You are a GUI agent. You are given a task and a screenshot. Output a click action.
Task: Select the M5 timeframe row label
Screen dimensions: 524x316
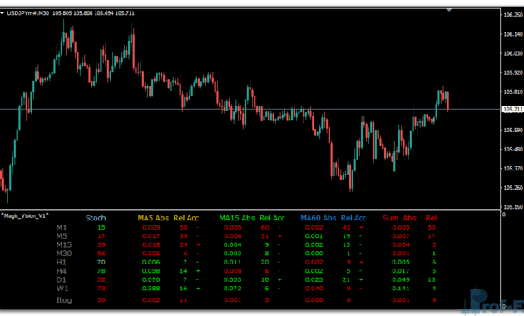click(62, 236)
